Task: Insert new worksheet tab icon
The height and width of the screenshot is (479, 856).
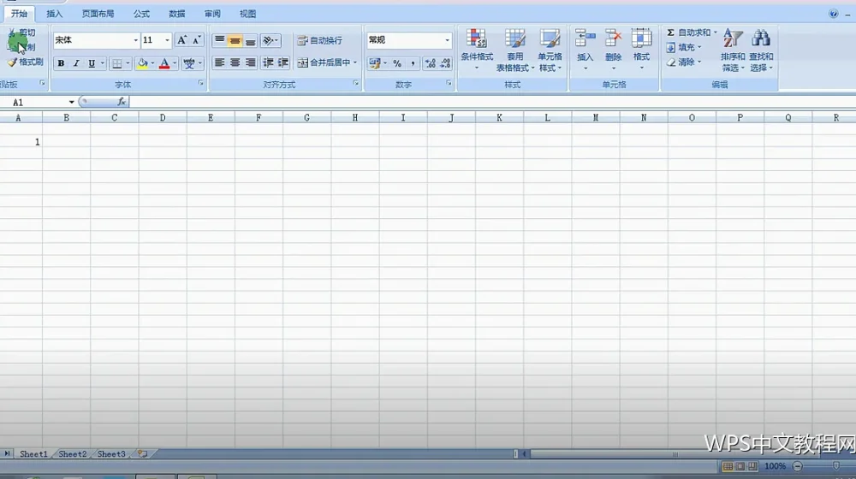Action: pos(142,454)
